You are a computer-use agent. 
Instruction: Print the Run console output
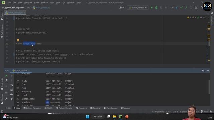[12, 95]
